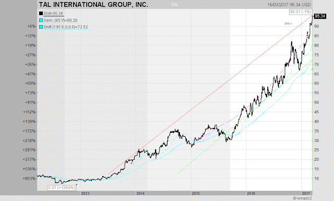Click the '15/03/2017 95.34 USD' date readout
334x201 pixels.
click(x=289, y=5)
